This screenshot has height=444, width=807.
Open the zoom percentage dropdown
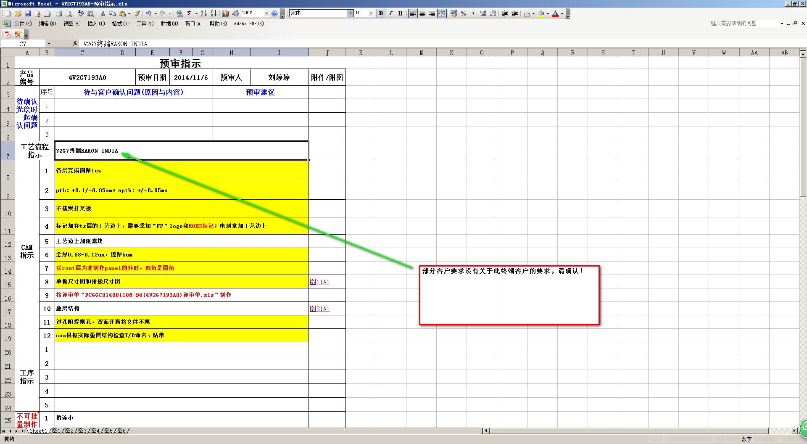[x=266, y=13]
